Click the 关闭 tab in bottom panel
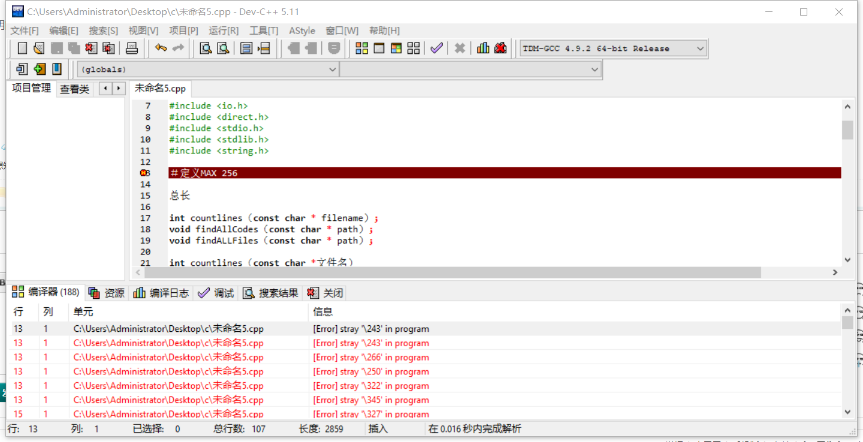The width and height of the screenshot is (863, 442). coord(325,293)
